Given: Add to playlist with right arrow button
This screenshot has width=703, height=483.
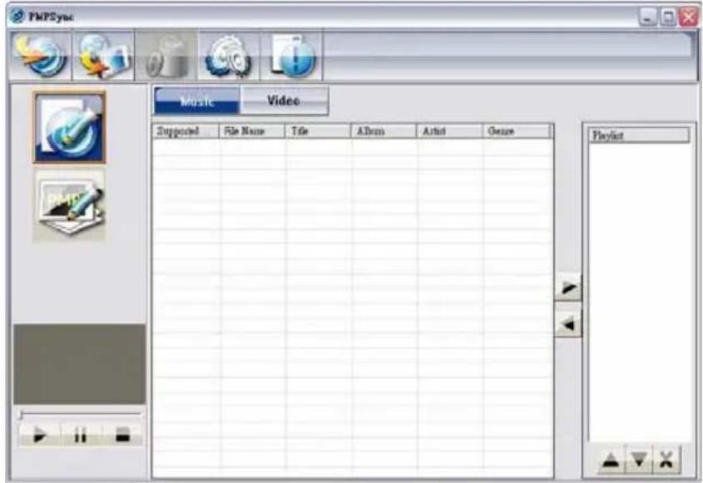Looking at the screenshot, I should pyautogui.click(x=568, y=287).
